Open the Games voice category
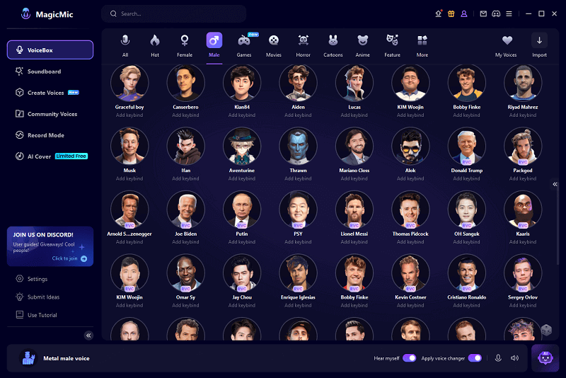Image resolution: width=566 pixels, height=378 pixels. [x=244, y=45]
